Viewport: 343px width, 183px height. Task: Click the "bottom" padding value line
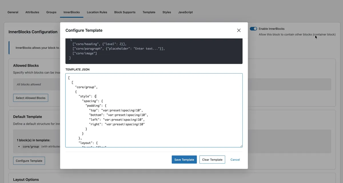pyautogui.click(x=118, y=115)
